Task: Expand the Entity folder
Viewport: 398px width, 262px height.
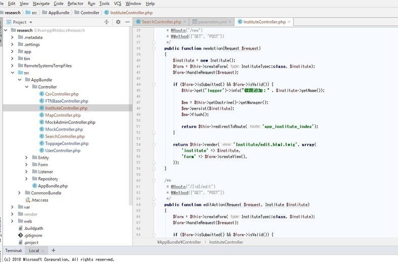Action: 27,158
